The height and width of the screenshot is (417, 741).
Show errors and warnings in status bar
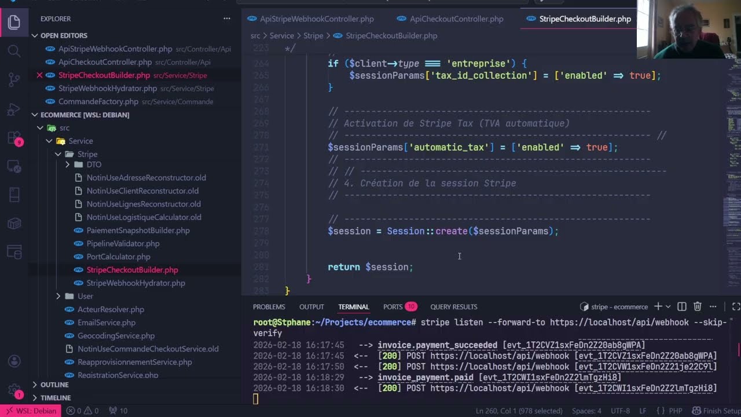[x=82, y=411]
